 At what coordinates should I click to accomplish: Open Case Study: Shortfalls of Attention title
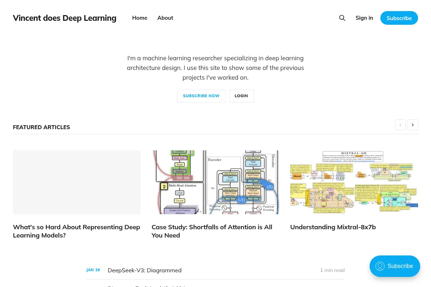(x=212, y=231)
